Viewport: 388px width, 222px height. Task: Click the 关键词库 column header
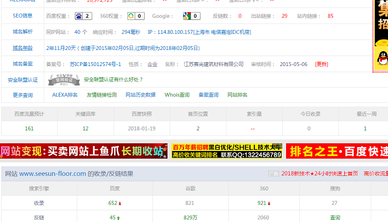click(85, 114)
